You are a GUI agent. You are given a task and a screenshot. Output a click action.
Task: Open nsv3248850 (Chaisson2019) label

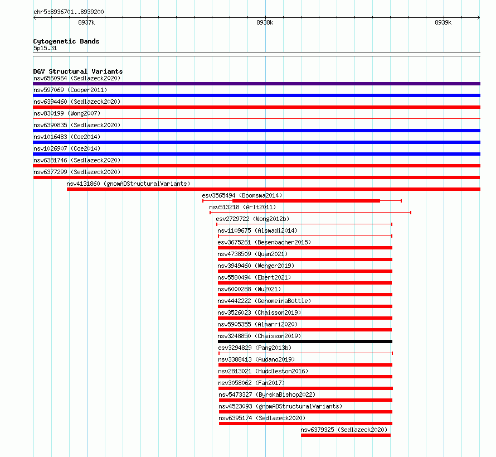pos(259,336)
